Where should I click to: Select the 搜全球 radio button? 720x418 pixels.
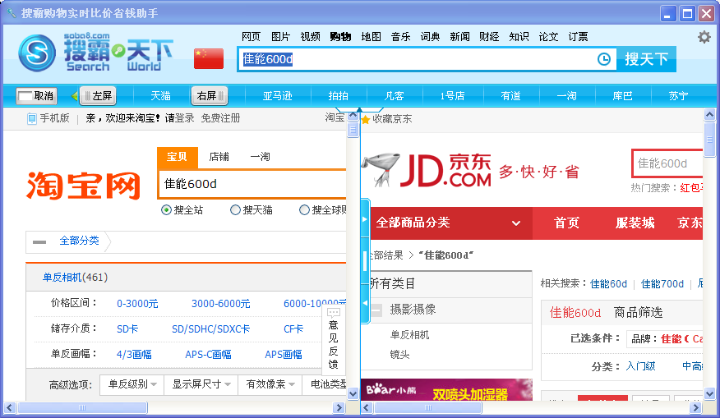304,210
